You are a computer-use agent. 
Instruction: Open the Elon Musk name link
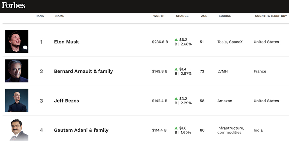[x=66, y=42]
